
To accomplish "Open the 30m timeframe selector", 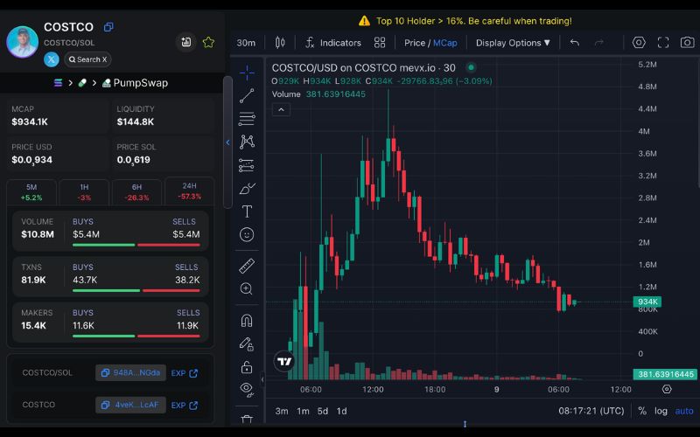I will (x=246, y=43).
